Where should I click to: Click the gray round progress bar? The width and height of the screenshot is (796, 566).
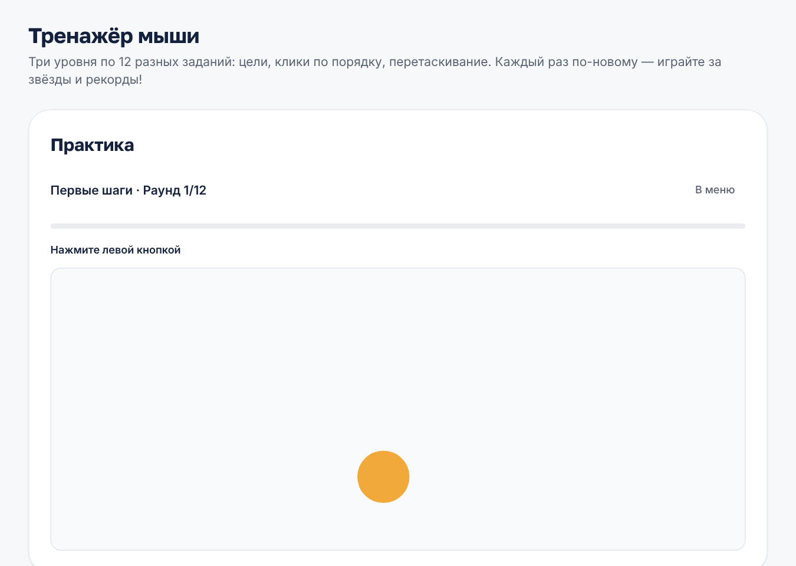[x=398, y=226]
